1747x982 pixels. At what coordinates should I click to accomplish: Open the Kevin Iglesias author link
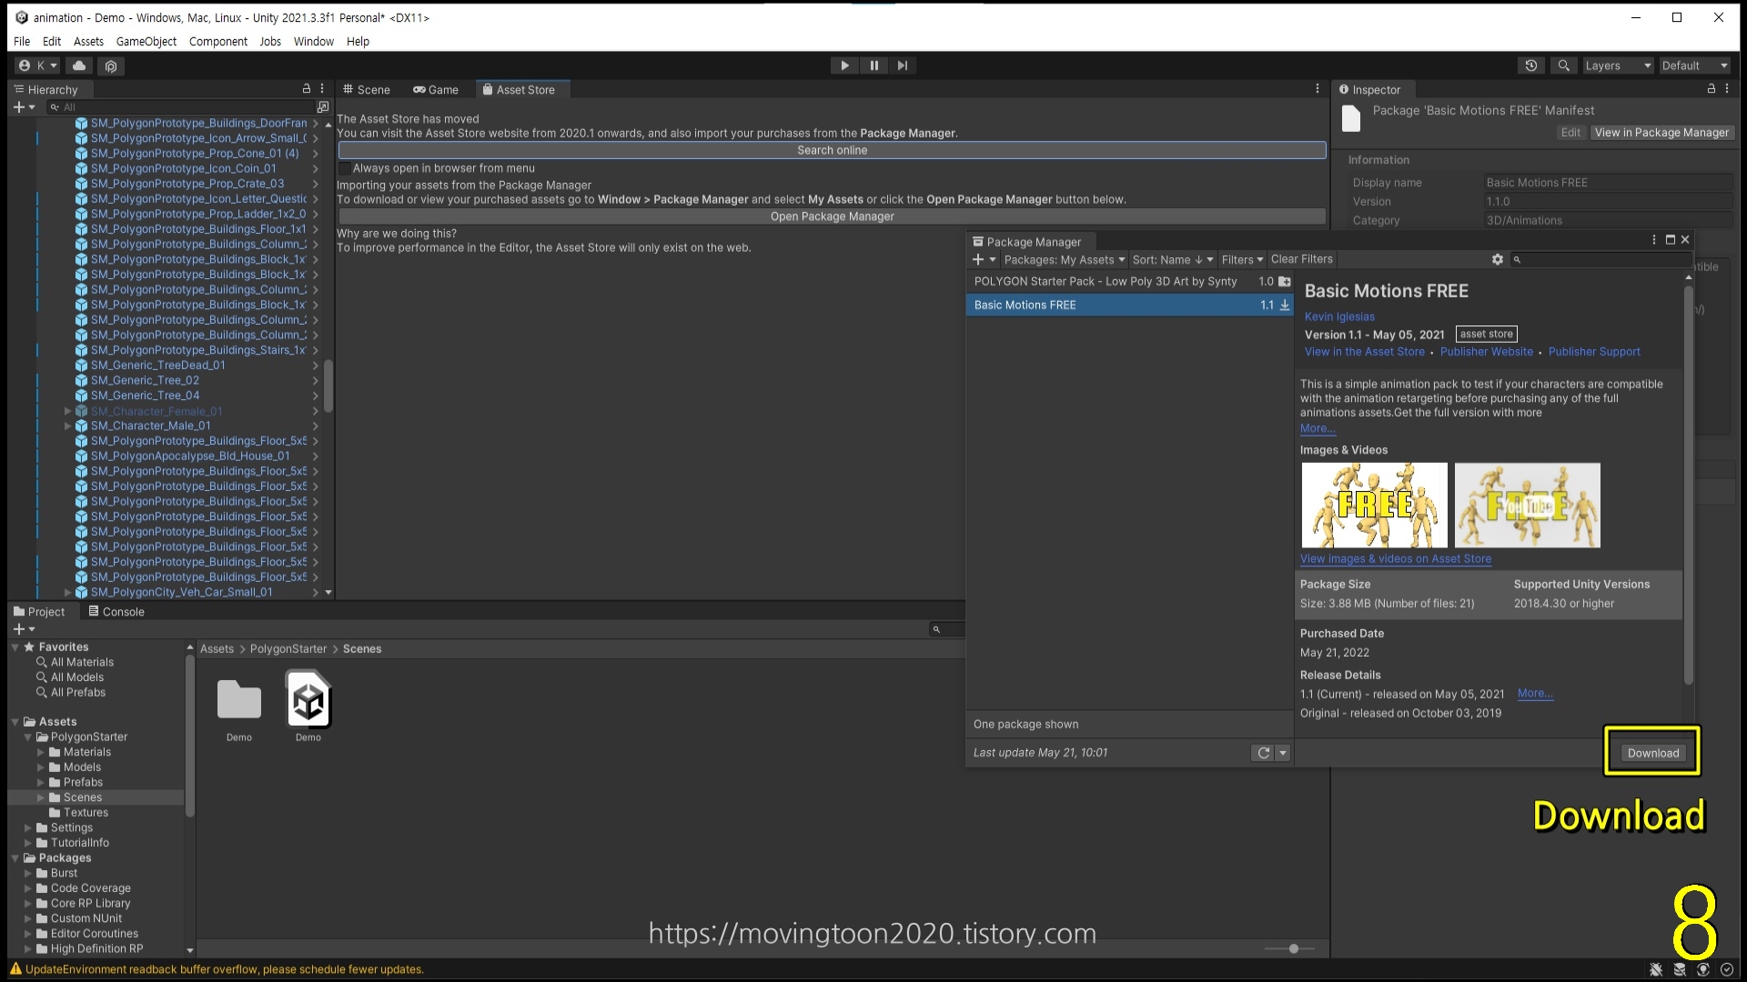[1339, 316]
